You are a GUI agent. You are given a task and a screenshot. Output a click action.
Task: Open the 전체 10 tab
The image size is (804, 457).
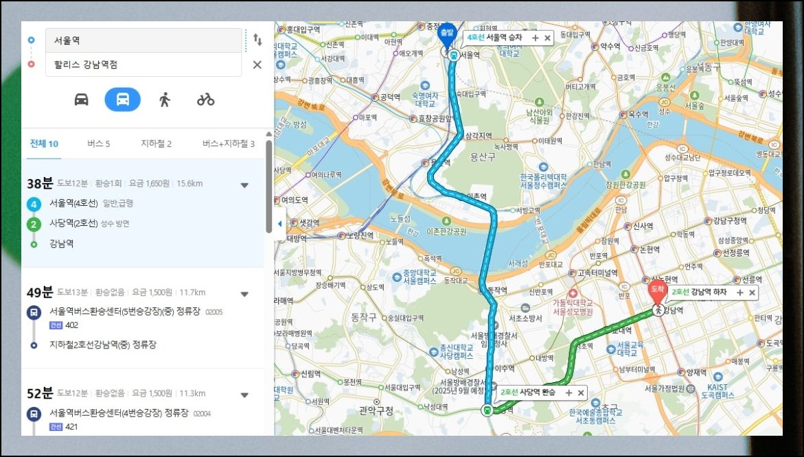44,144
